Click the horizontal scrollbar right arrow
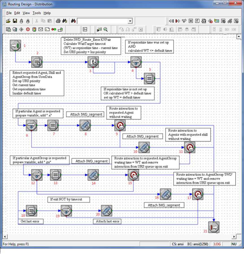The width and height of the screenshot is (244, 254). click(234, 237)
